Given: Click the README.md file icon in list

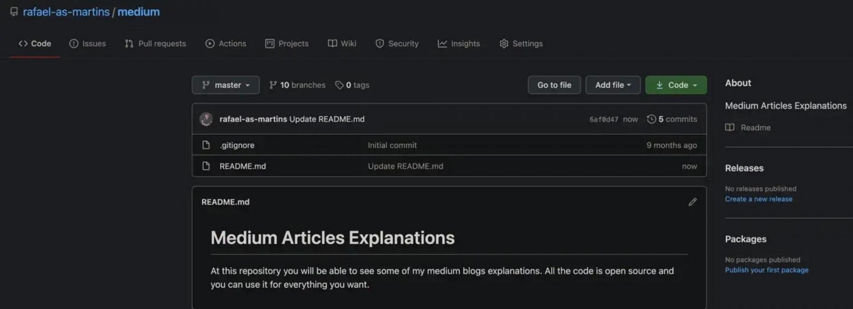Looking at the screenshot, I should pos(206,166).
